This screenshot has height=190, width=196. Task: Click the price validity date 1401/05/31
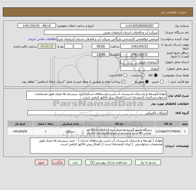(139, 54)
